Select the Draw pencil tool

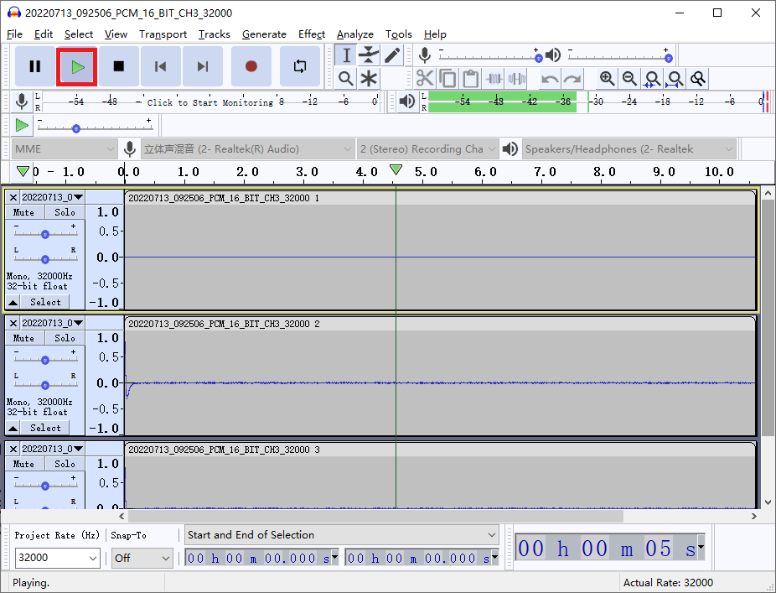click(392, 55)
